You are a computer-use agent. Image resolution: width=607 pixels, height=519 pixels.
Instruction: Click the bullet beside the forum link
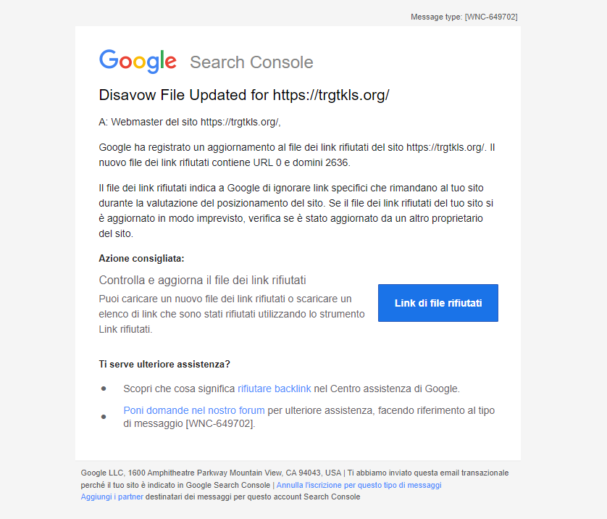[104, 417]
